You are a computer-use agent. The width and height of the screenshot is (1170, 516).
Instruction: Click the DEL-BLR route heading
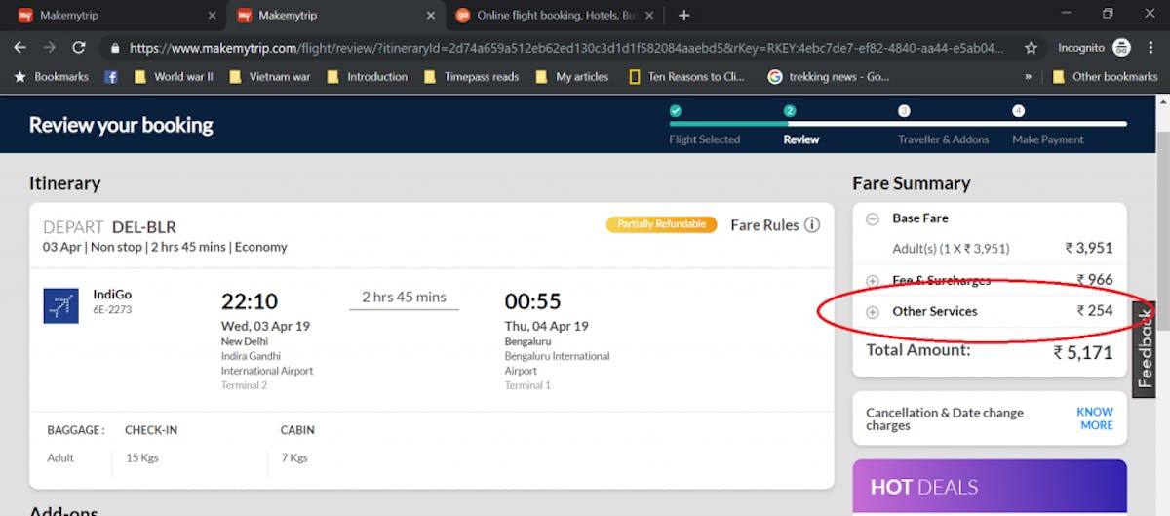point(144,227)
